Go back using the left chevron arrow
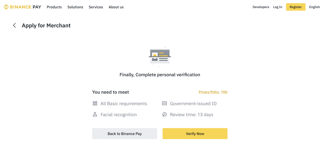This screenshot has height=154, width=322. pos(14,25)
